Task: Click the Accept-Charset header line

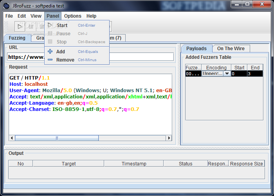Action: 74,109
